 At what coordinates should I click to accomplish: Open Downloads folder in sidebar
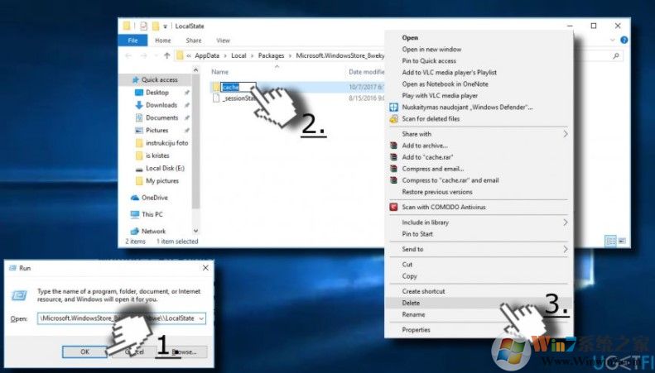point(161,105)
